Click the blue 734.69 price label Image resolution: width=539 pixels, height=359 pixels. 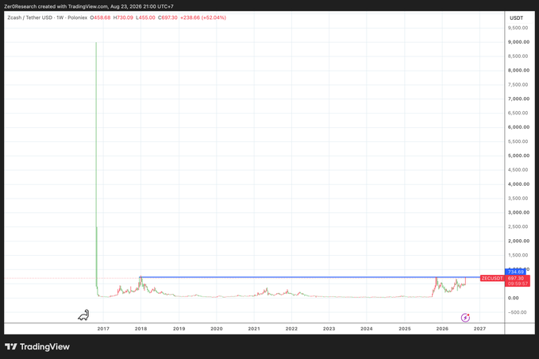(x=515, y=272)
